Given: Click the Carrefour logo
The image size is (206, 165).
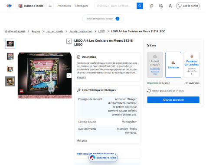Looking at the screenshot, I should [9, 6].
